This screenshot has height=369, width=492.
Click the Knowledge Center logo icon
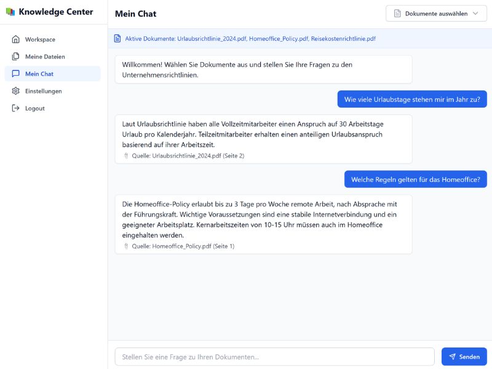11,12
